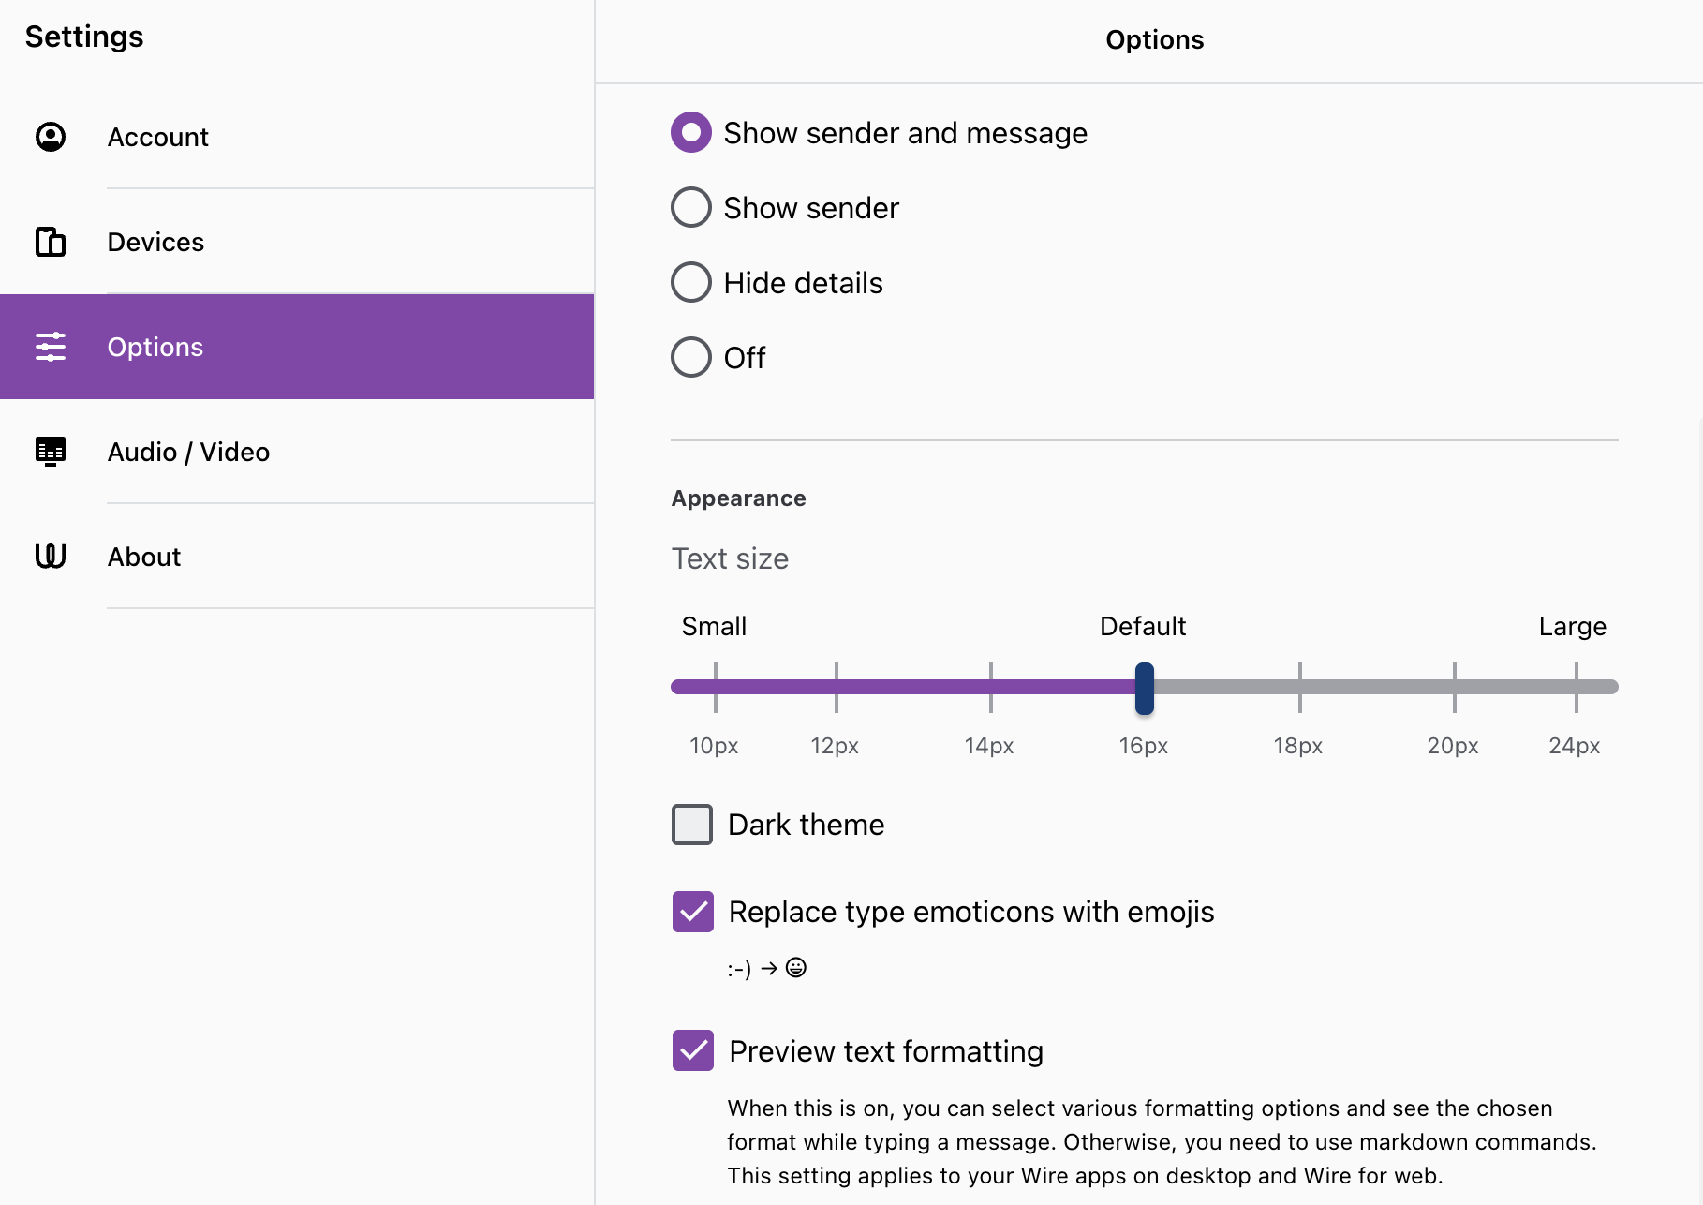Screen dimensions: 1703x1205
Task: Go to the About section
Action: 144,557
